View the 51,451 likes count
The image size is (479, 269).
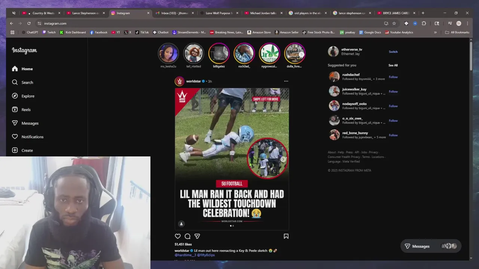[x=183, y=244]
